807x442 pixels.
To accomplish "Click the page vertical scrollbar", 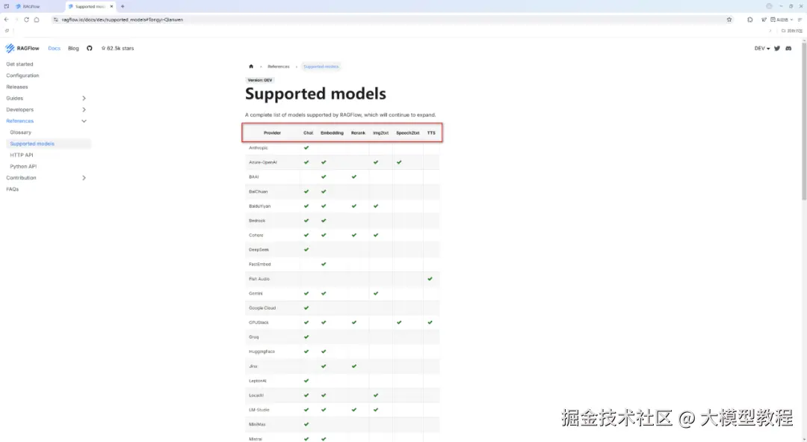I will coord(803,123).
